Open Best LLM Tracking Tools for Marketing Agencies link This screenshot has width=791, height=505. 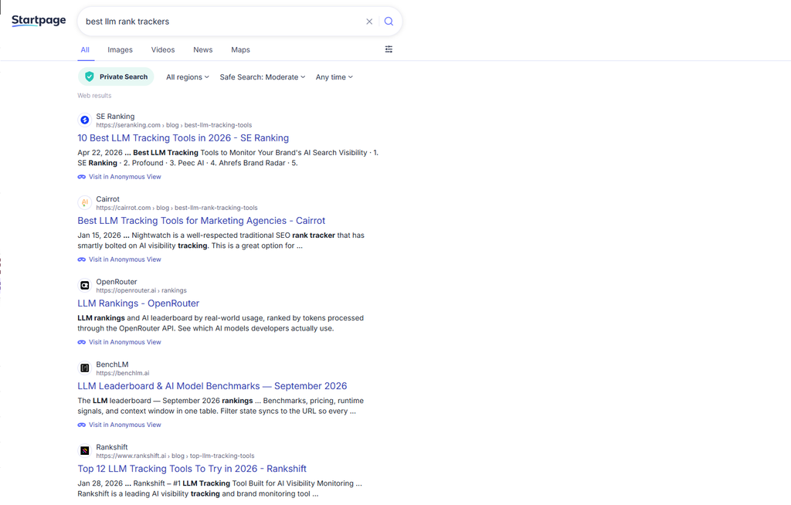point(202,221)
